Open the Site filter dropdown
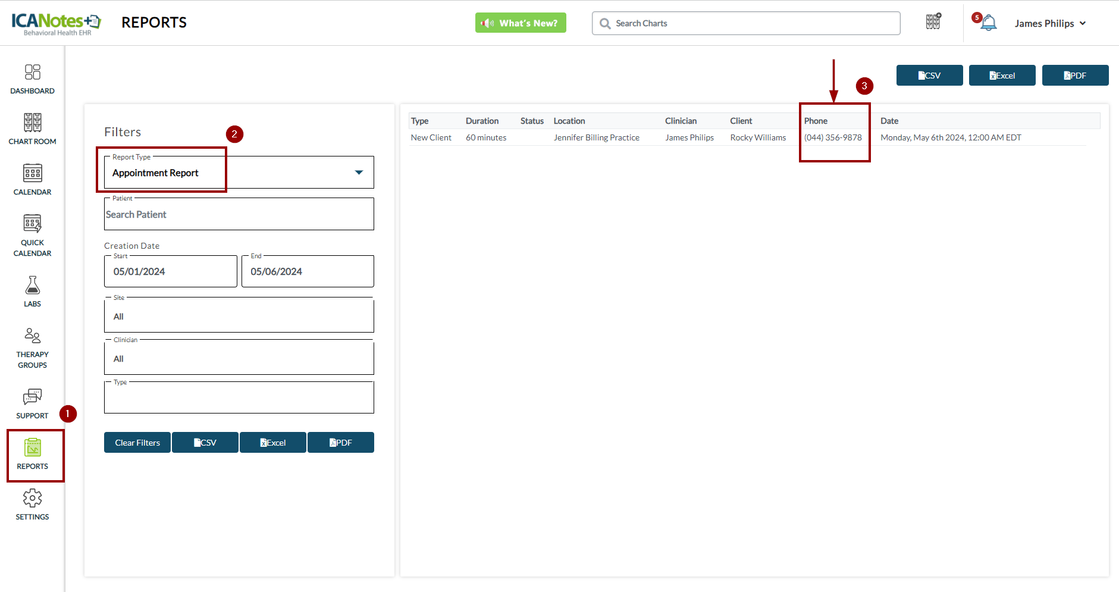This screenshot has width=1119, height=592. tap(239, 316)
